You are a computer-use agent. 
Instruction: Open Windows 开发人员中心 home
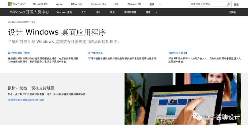click(x=30, y=12)
